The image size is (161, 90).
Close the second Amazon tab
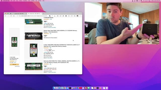click(41, 13)
